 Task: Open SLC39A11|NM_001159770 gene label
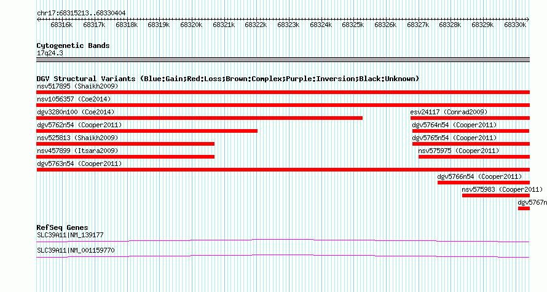pyautogui.click(x=76, y=250)
